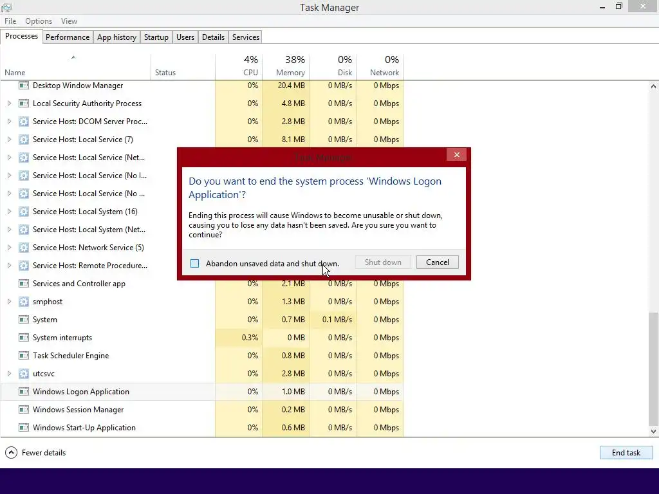Viewport: 659px width, 494px height.
Task: Click 0.1 MB/s disk value of System
Action: pos(337,320)
